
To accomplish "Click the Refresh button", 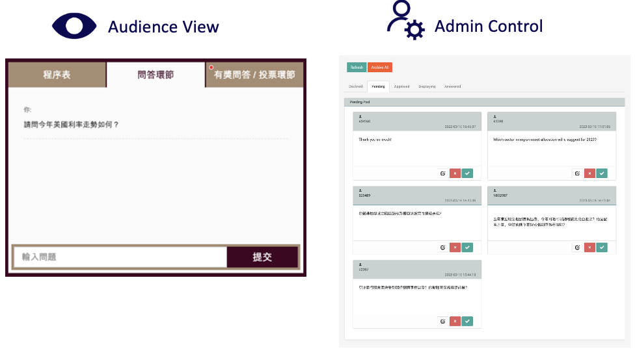I will pyautogui.click(x=357, y=68).
